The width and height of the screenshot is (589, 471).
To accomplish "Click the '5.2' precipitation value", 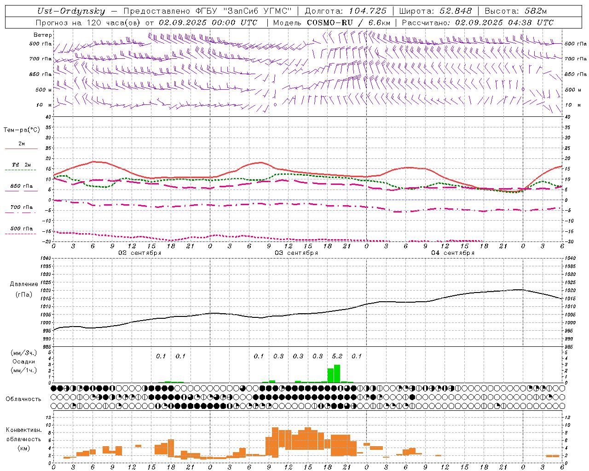I will coord(337,356).
